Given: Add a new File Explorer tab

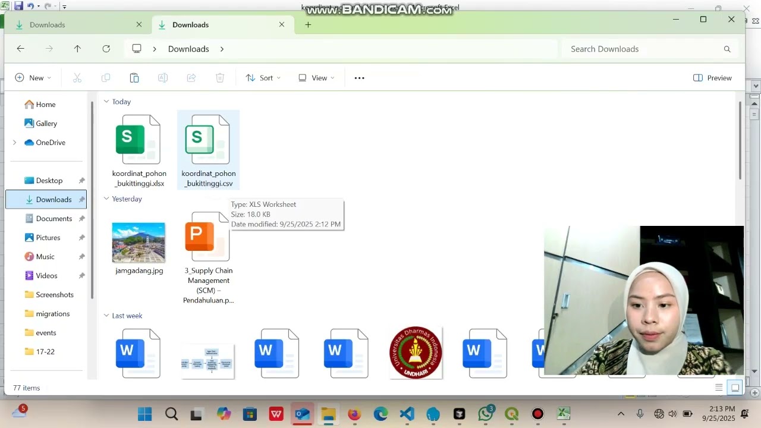Looking at the screenshot, I should (x=308, y=24).
